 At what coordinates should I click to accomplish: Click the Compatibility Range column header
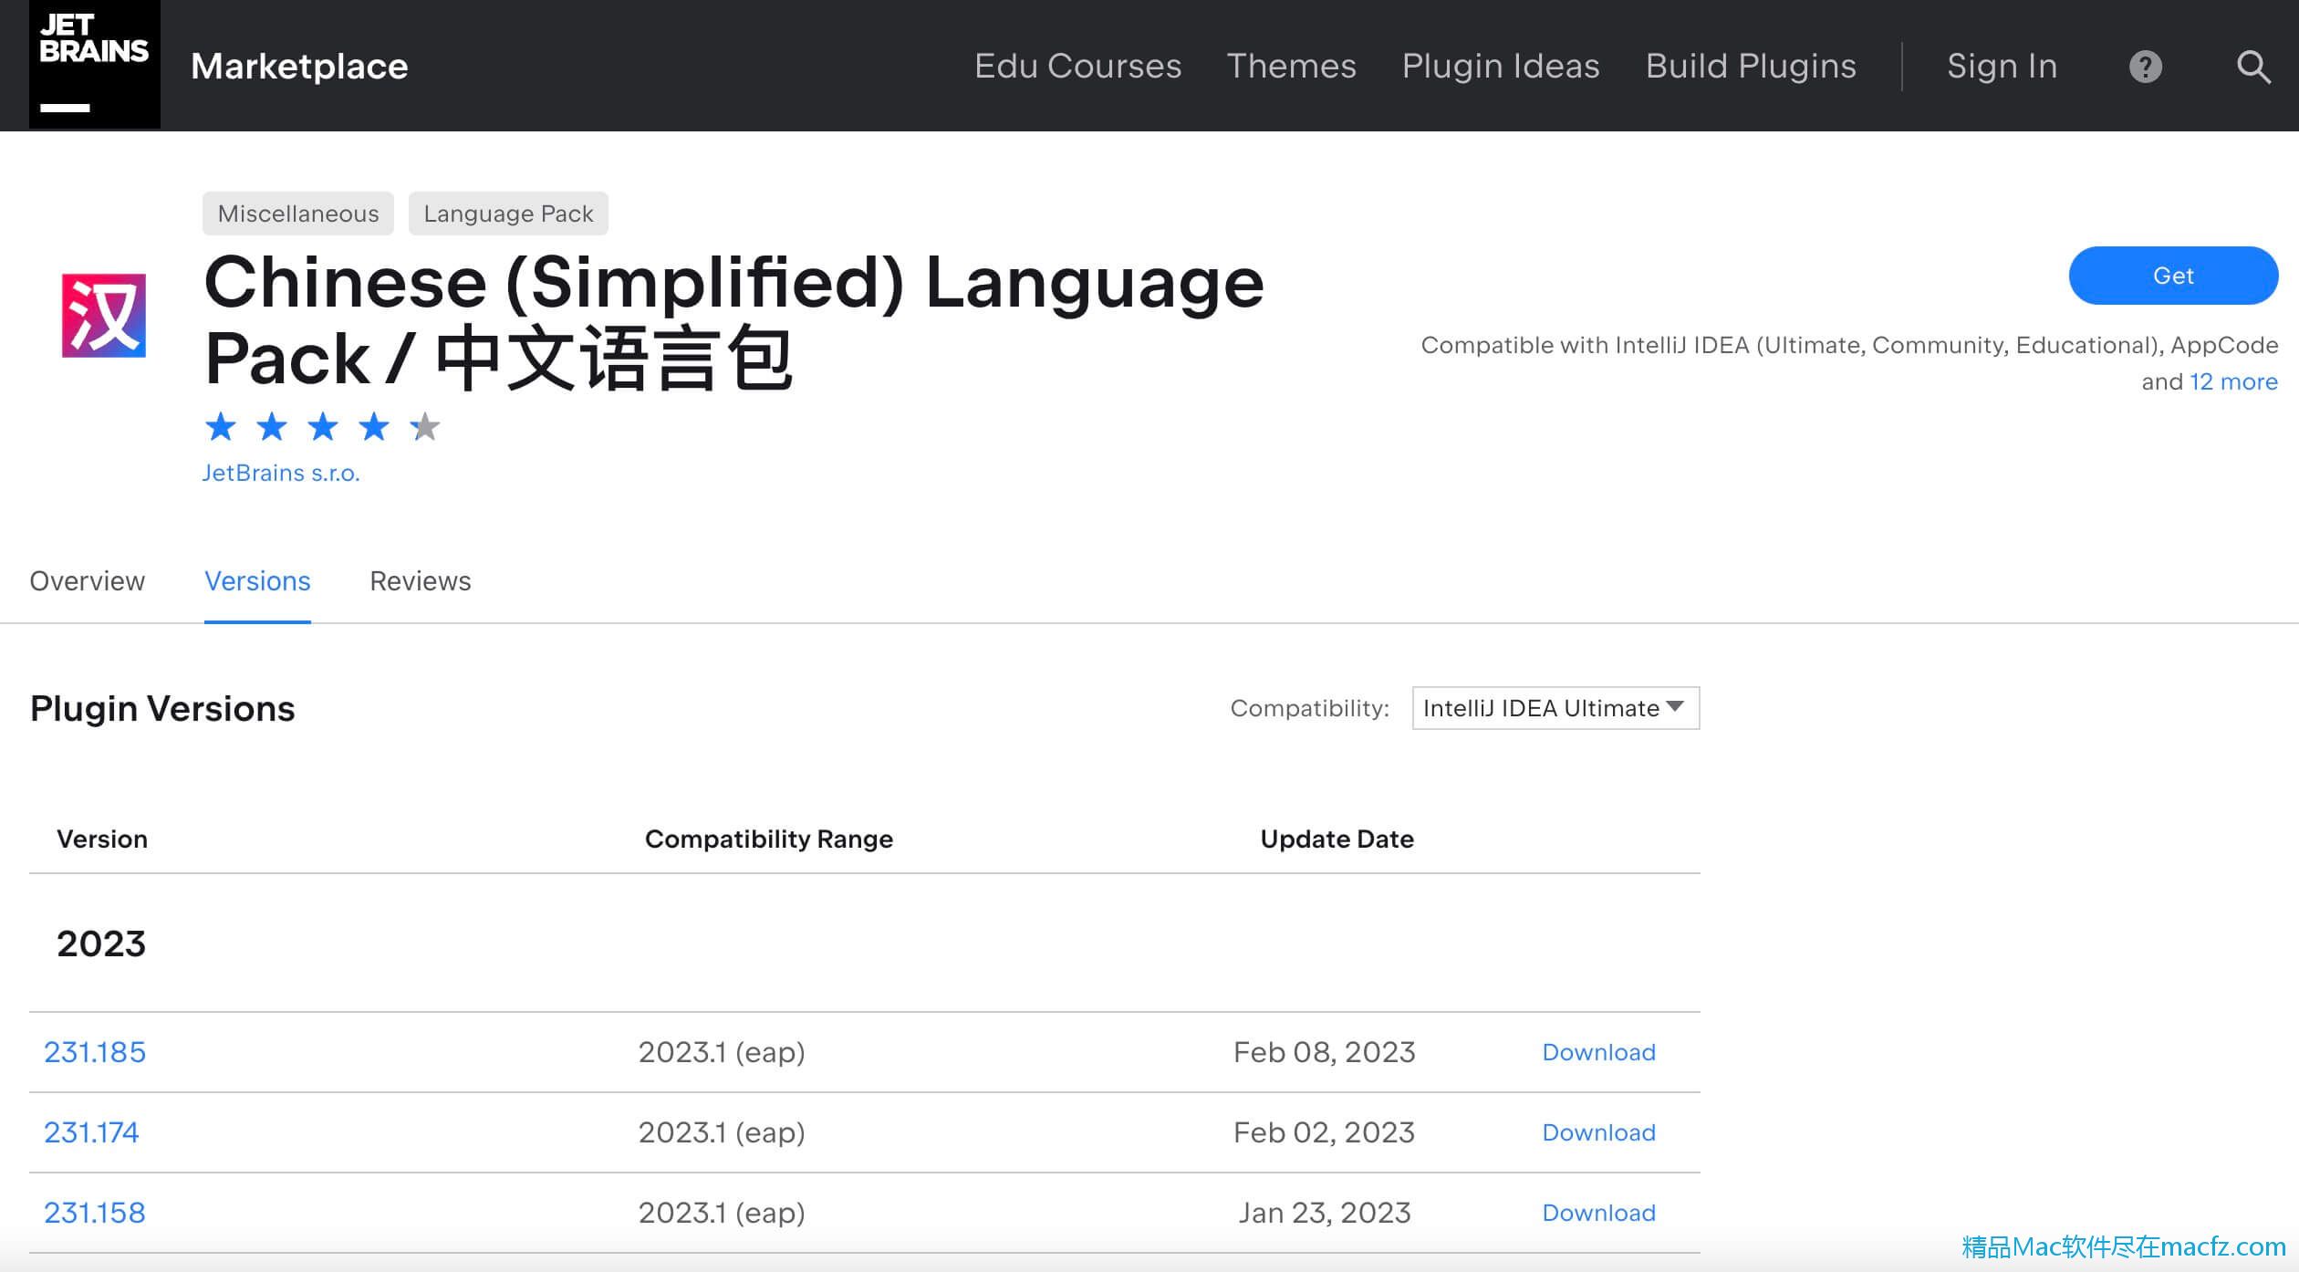769,839
